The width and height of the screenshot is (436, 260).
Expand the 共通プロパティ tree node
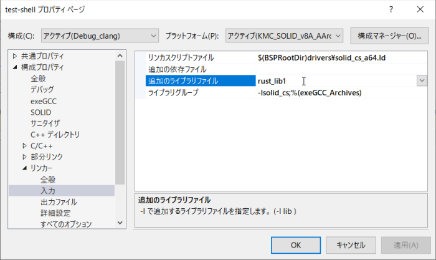pos(14,56)
